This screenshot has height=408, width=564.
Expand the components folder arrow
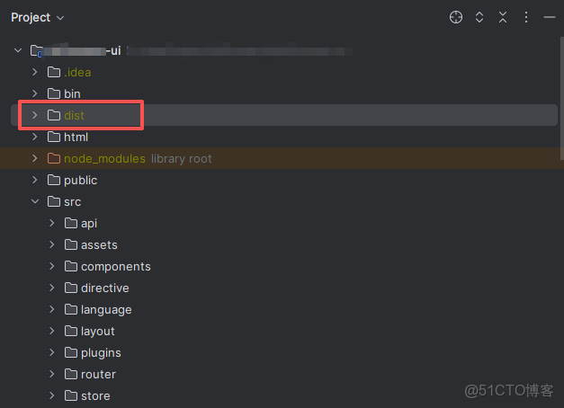pyautogui.click(x=52, y=266)
